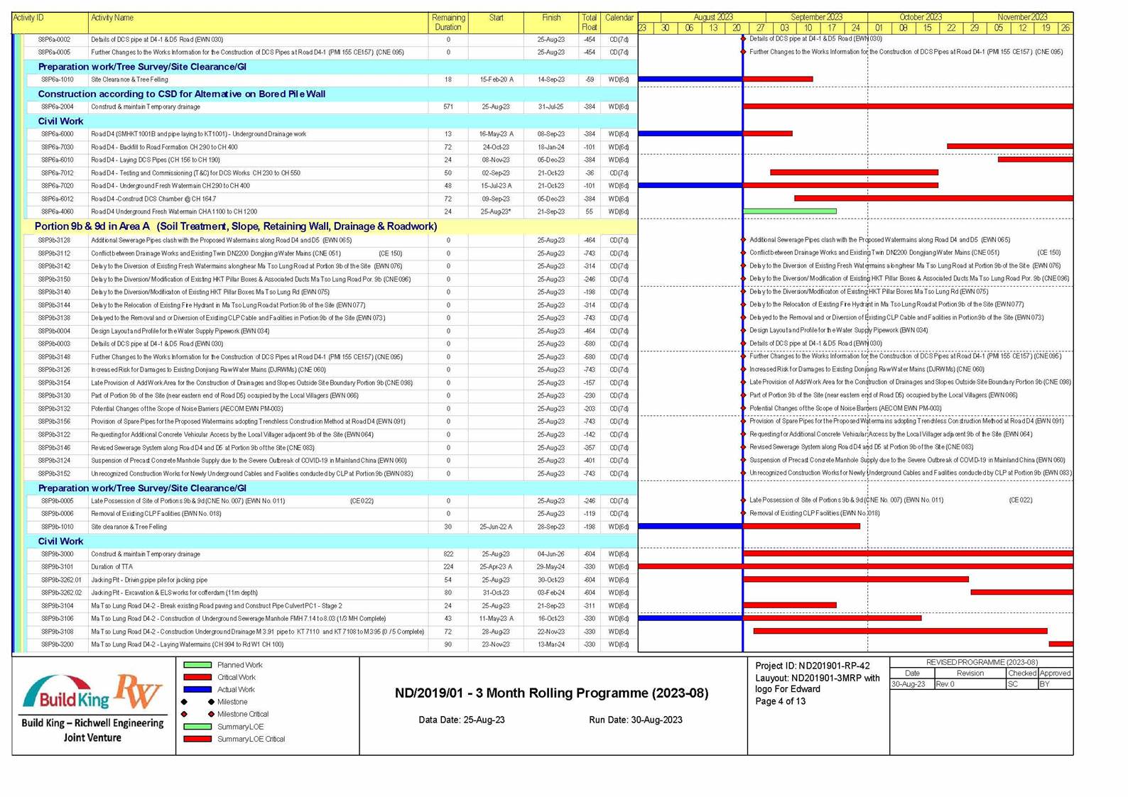Select activity ID S8P9b-3128
The height and width of the screenshot is (797, 1128).
click(x=55, y=241)
